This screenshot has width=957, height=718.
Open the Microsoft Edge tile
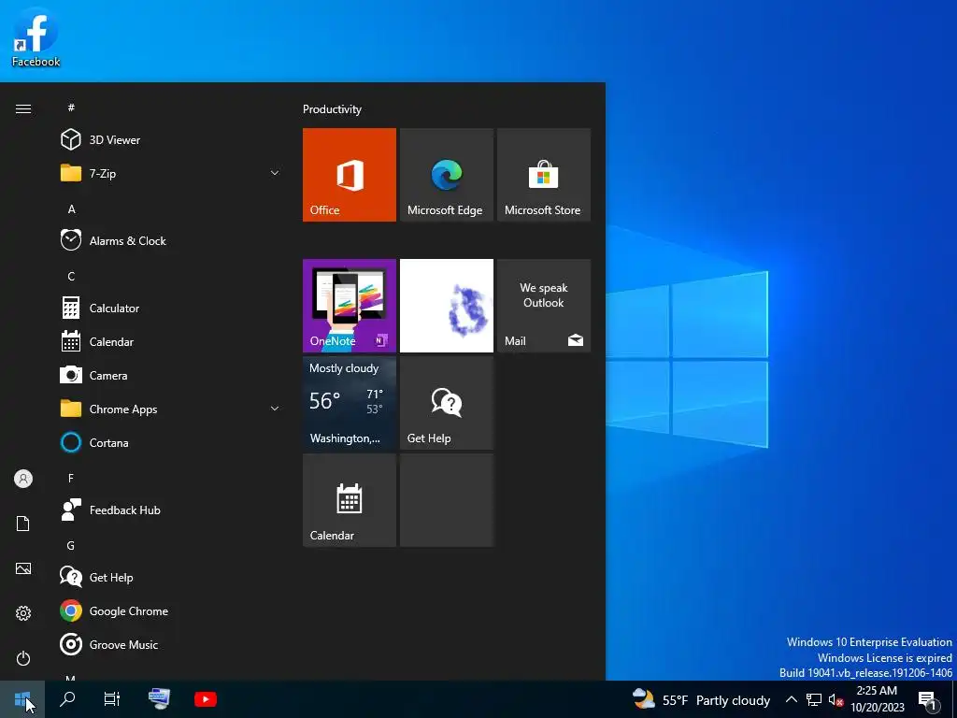tap(446, 175)
